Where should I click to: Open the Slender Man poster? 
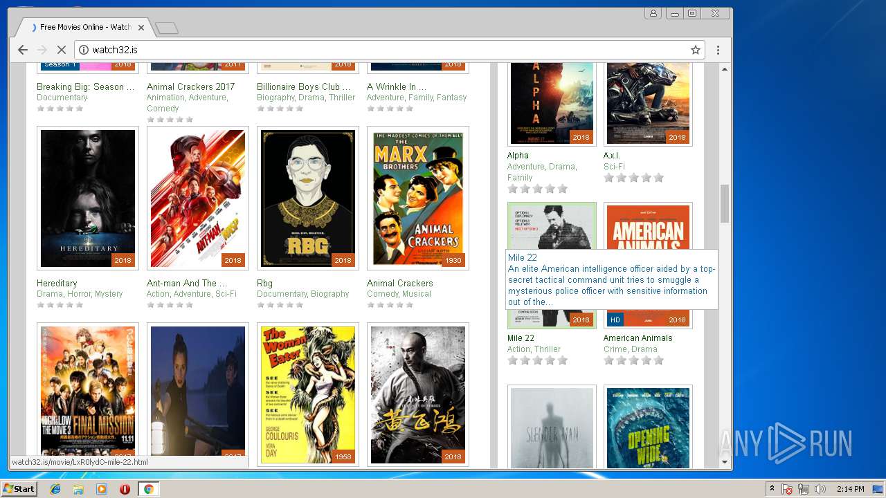pos(552,427)
